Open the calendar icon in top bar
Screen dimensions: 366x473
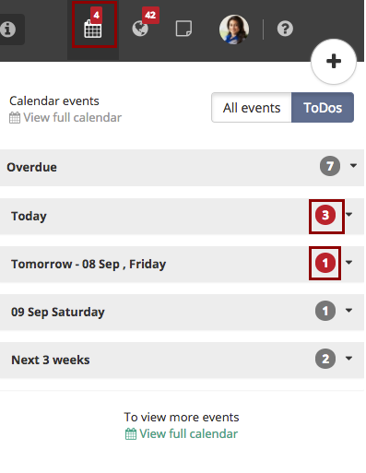pos(93,29)
